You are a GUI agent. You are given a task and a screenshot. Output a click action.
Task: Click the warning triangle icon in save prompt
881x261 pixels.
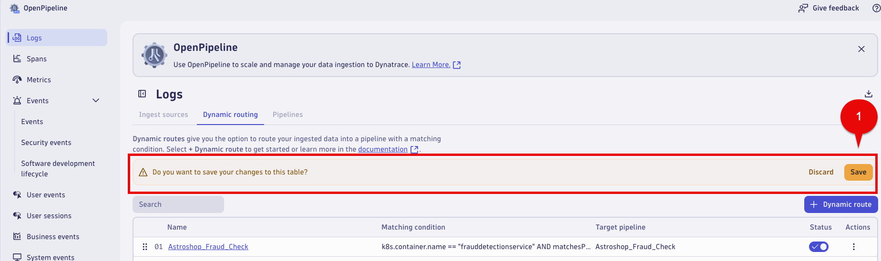click(143, 172)
